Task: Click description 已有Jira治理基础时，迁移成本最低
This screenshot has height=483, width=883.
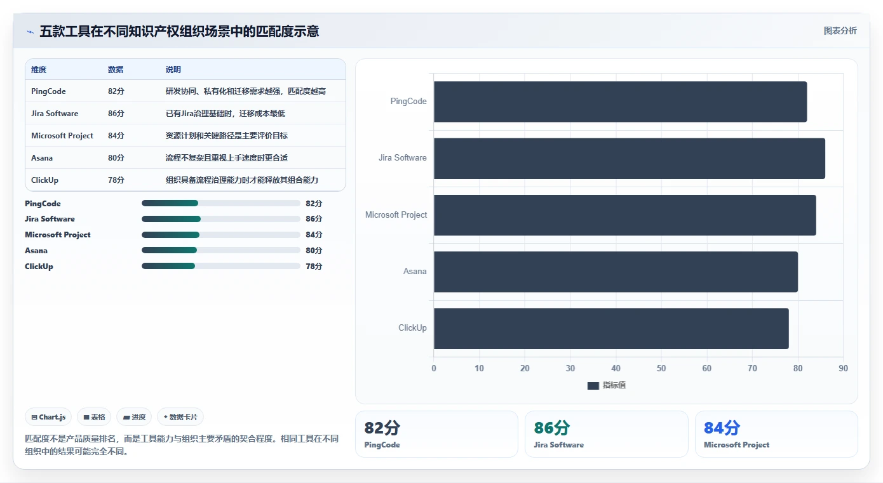Action: (226, 114)
